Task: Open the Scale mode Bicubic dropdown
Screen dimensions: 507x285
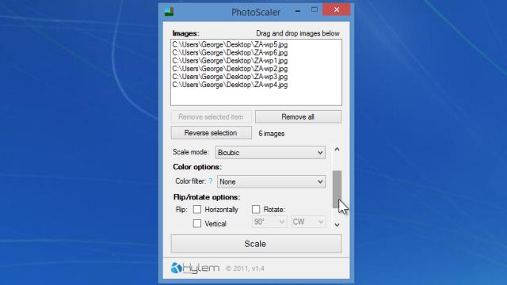Action: pyautogui.click(x=270, y=153)
